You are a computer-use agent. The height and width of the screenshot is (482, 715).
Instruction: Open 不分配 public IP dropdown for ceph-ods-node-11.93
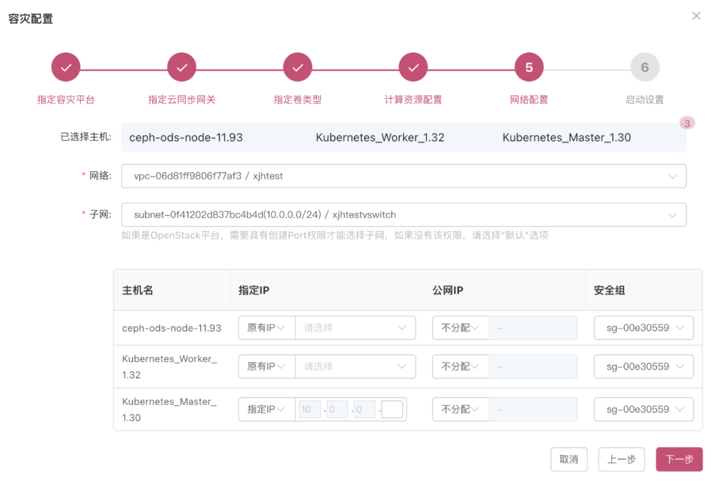[x=461, y=327]
